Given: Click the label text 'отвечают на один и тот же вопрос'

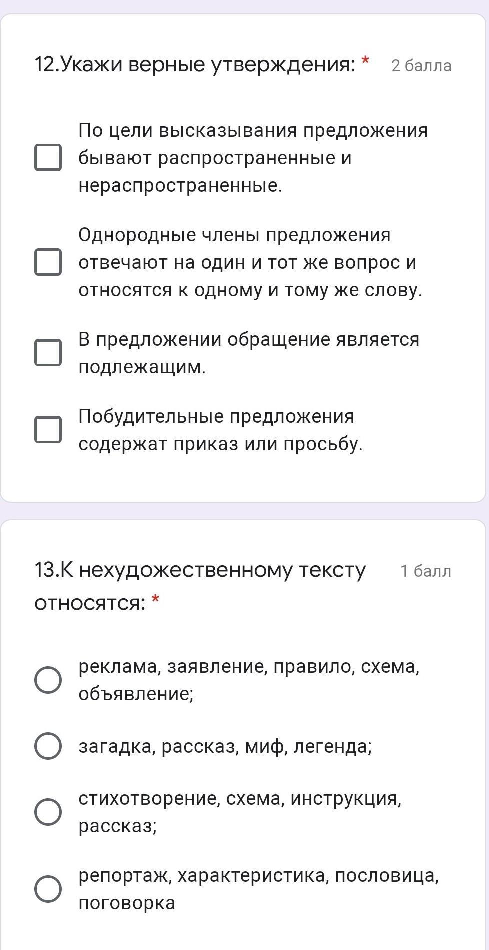Looking at the screenshot, I should pos(247,262).
